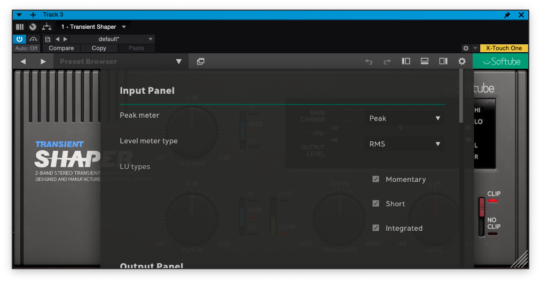Click the Softube logo button

pos(501,62)
